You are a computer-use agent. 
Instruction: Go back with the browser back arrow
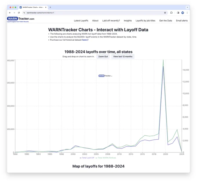(x=10, y=13)
